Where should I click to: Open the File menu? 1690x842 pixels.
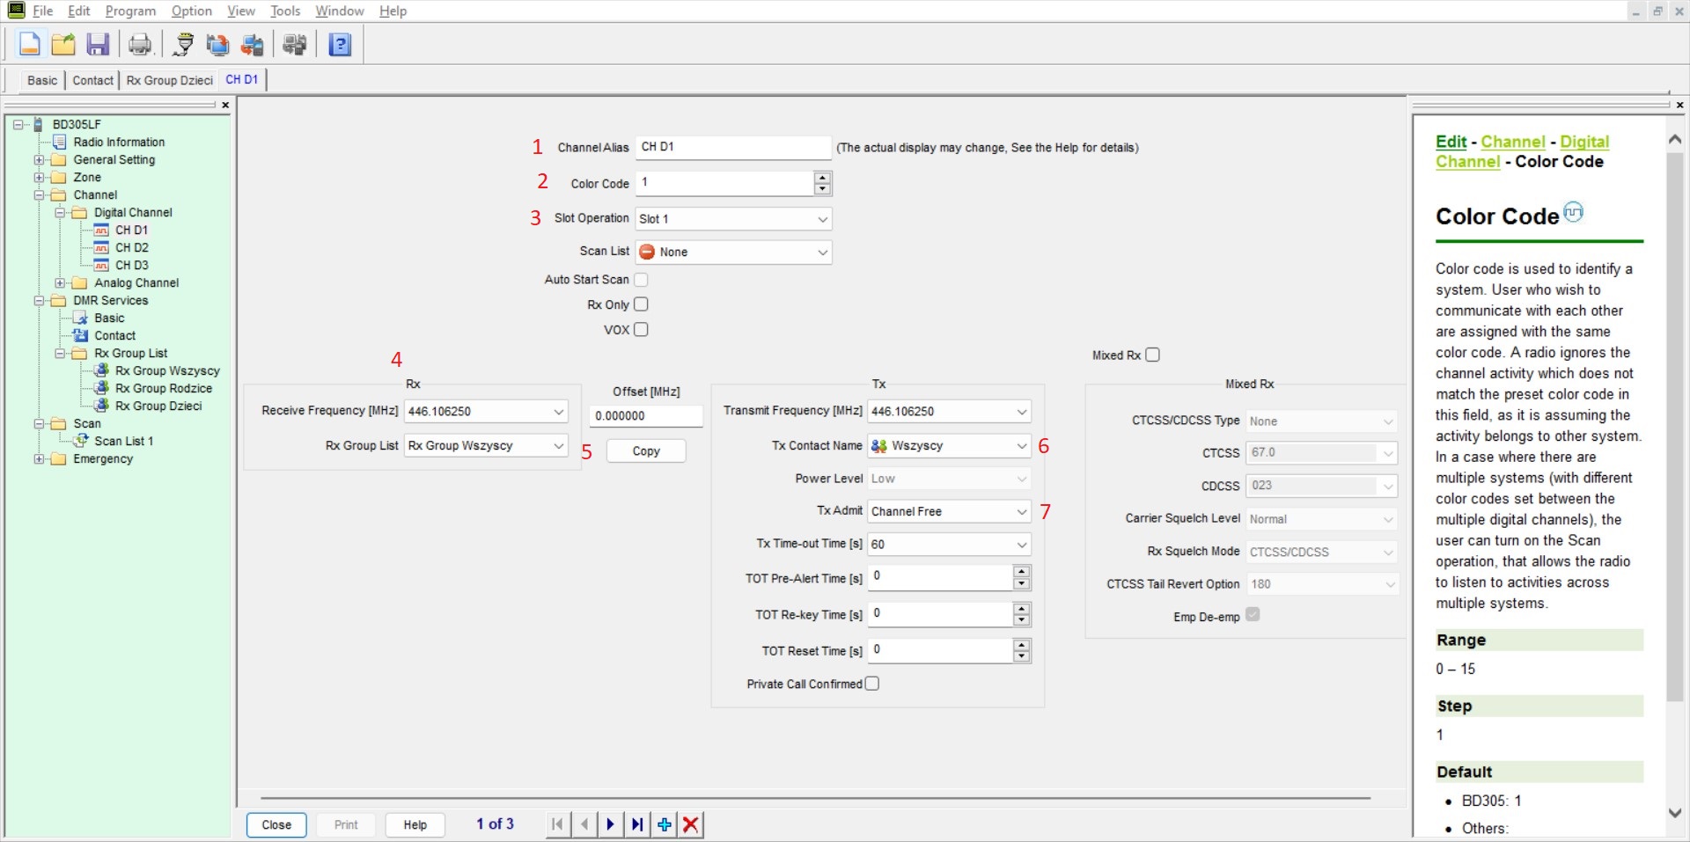point(42,11)
